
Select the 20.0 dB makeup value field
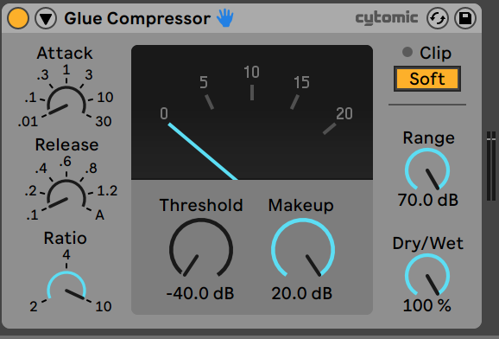coord(301,293)
